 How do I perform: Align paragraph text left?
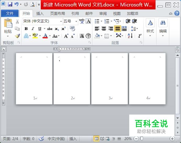tap(97, 28)
